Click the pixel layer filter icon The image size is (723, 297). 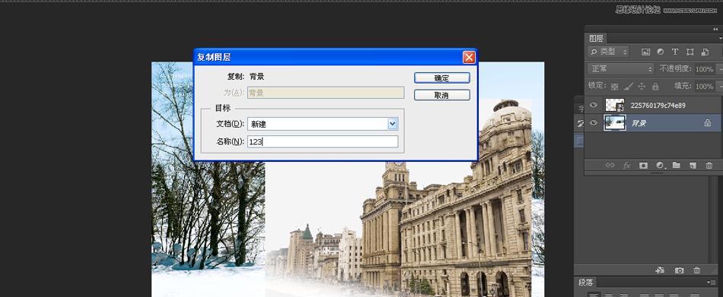tap(645, 52)
